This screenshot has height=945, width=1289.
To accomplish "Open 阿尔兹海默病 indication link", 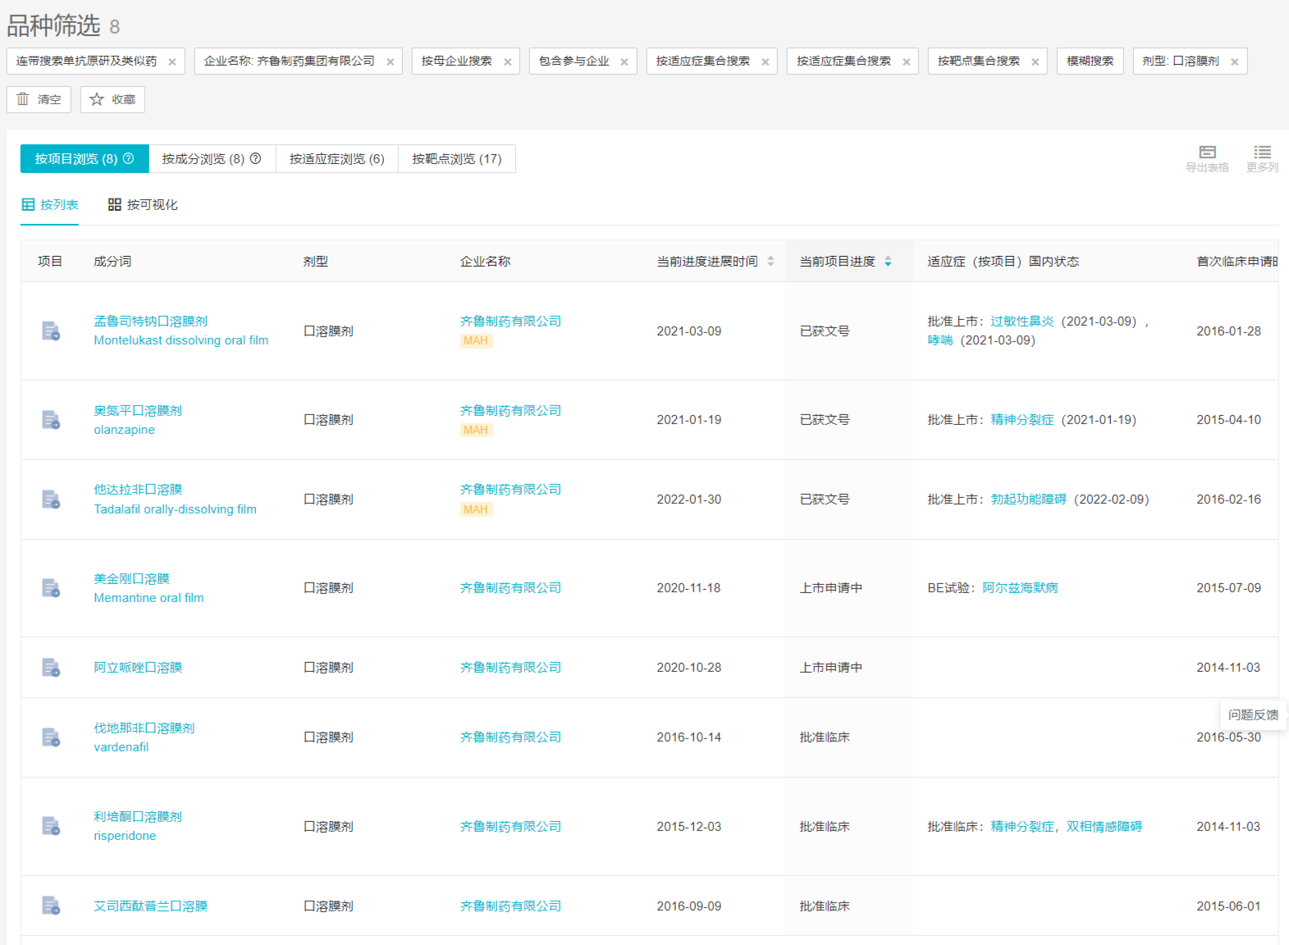I will pos(1020,588).
